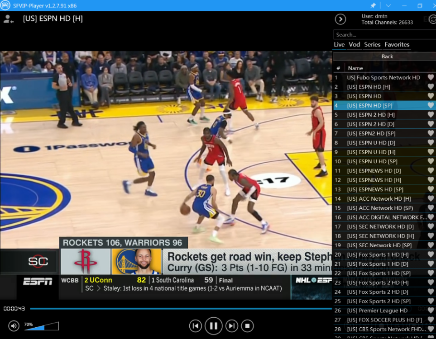Toggle heart icon for SEC NETWORK HD [H]
The height and width of the screenshot is (339, 436).
(x=431, y=236)
